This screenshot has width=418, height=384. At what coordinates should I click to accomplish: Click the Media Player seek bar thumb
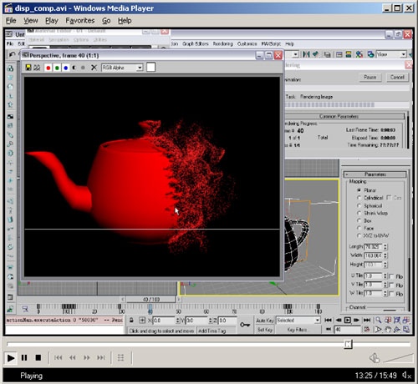tap(348, 345)
